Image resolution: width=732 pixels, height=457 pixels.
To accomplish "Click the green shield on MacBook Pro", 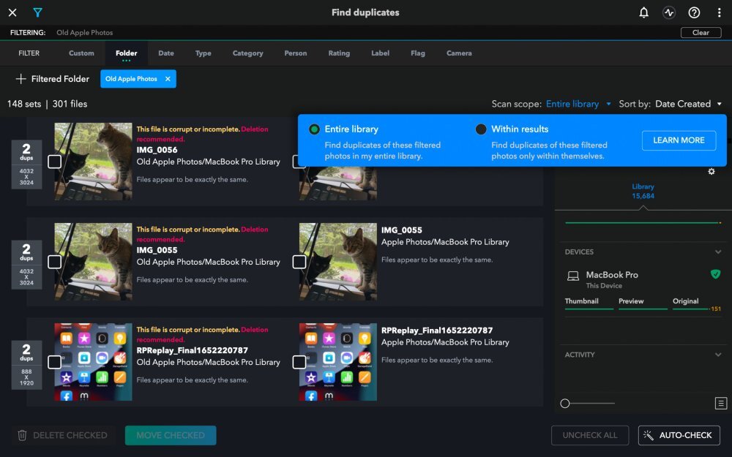I will pos(715,274).
